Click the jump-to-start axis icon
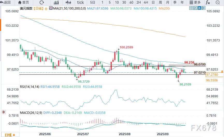 195,8
